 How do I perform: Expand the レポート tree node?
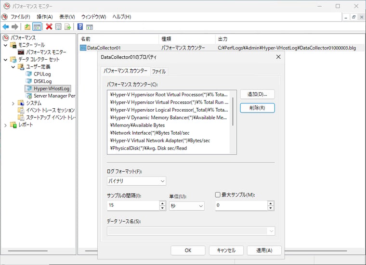pyautogui.click(x=6, y=125)
